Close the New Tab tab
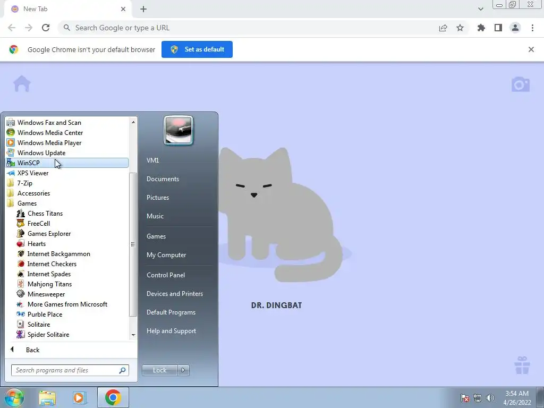544x408 pixels. (x=123, y=9)
